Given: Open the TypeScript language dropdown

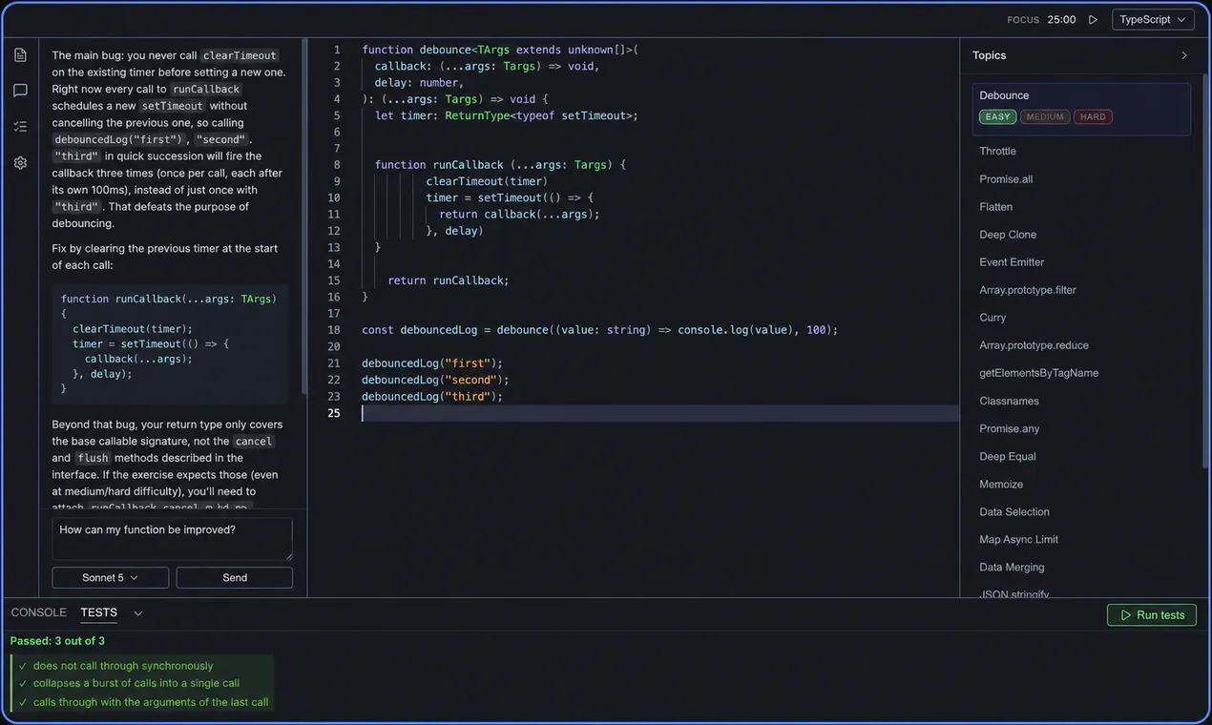Looking at the screenshot, I should [1153, 19].
